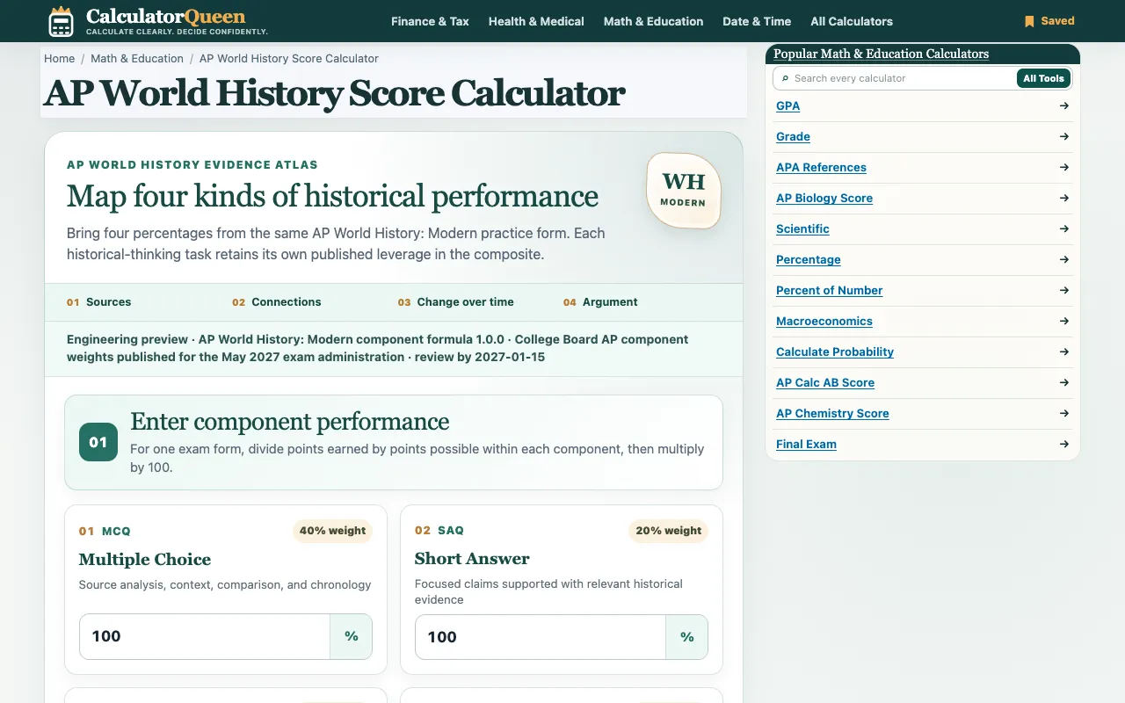The height and width of the screenshot is (703, 1125).
Task: Open the Saved calculators link
Action: [x=1049, y=21]
